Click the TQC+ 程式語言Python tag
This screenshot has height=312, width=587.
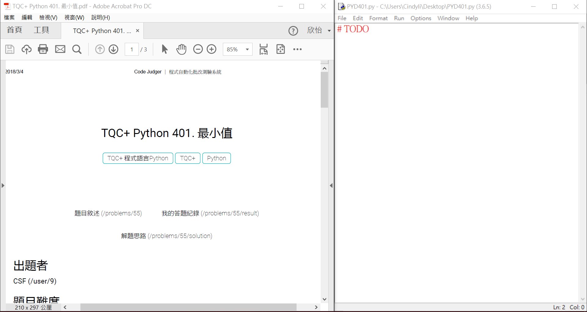138,158
